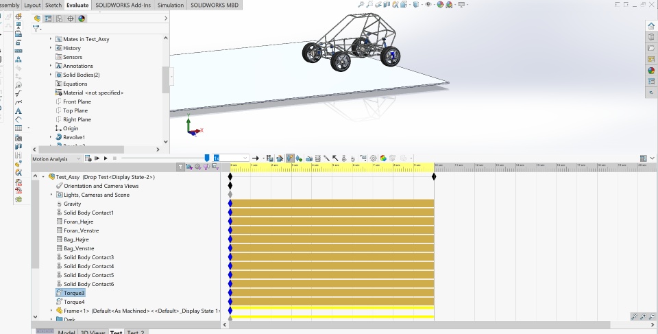Image resolution: width=658 pixels, height=334 pixels.
Task: Expand Revolve1 feature
Action: pyautogui.click(x=51, y=137)
